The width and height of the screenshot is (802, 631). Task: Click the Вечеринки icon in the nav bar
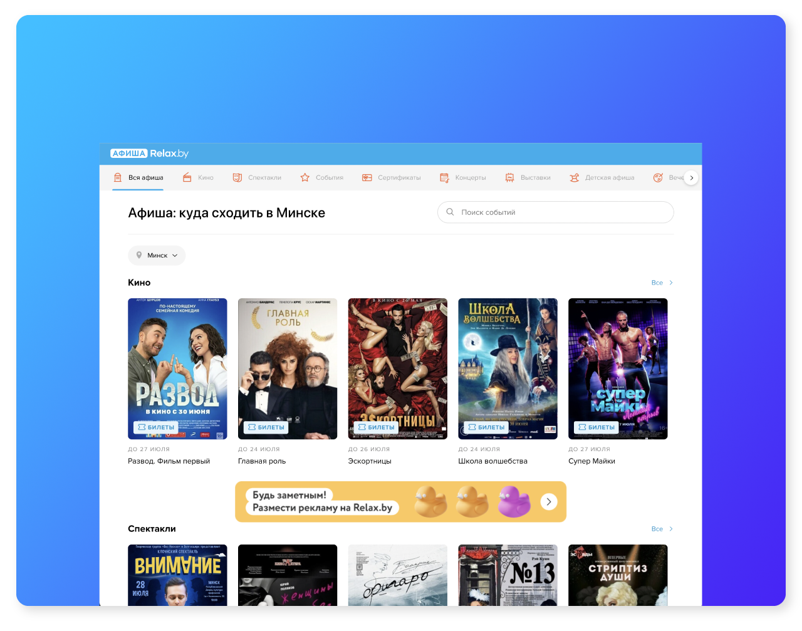pos(658,177)
